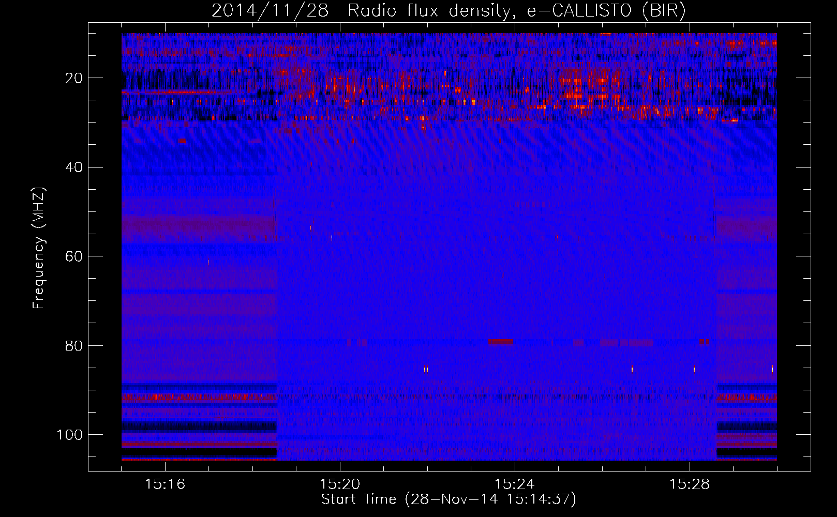Click the 'Start Time (28-Nov-14 15:14:37)' label
Image resolution: width=837 pixels, height=517 pixels.
[x=449, y=499]
